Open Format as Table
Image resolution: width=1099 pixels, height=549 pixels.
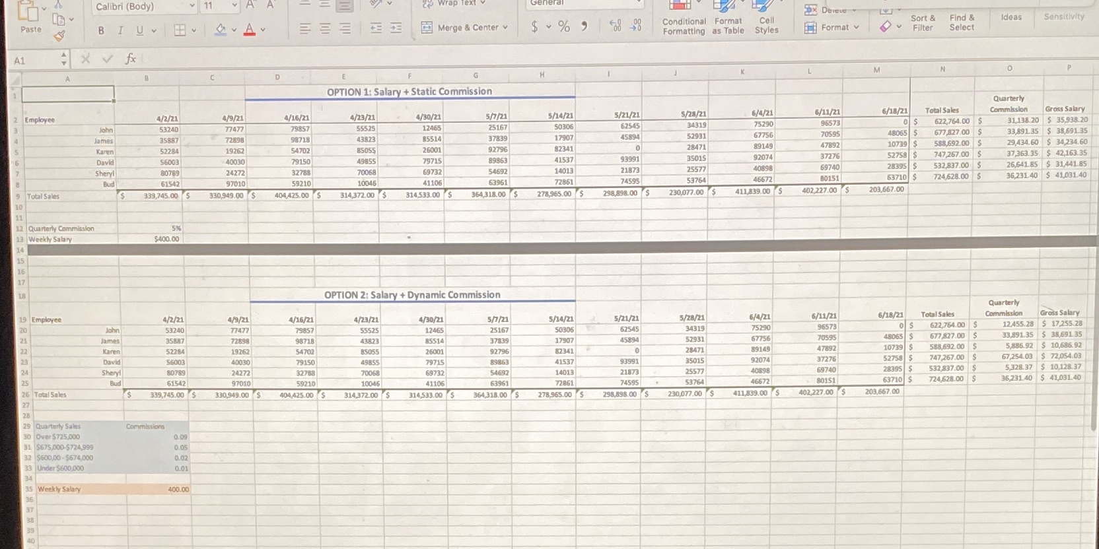click(x=728, y=18)
